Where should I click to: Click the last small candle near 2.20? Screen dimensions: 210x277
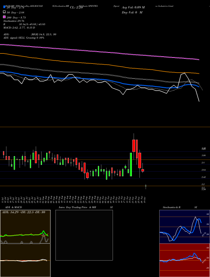146,186
